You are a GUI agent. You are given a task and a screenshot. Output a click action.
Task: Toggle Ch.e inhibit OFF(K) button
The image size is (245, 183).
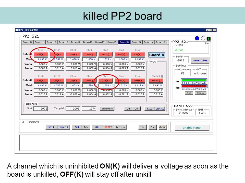(x=138, y=81)
